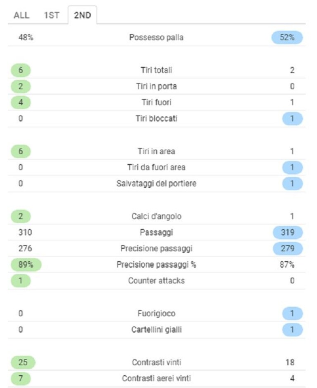Click the 319 Passaggi blue badge
This screenshot has width=317, height=388.
[288, 232]
